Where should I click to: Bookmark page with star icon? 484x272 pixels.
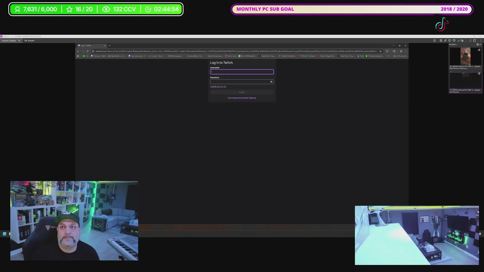click(x=380, y=51)
